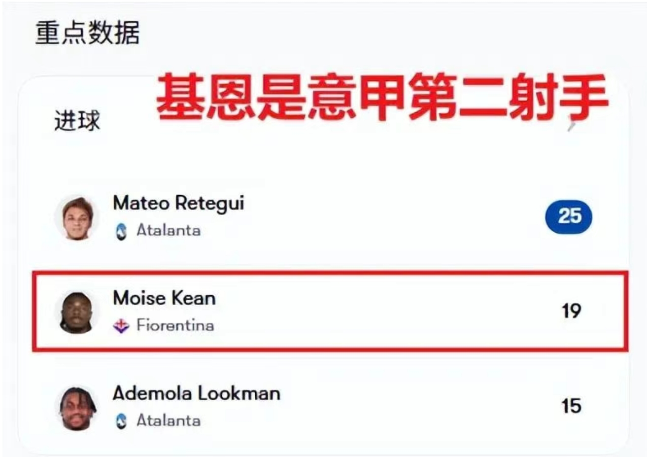Select the 进球 goals heading
The height and width of the screenshot is (457, 647).
[x=77, y=121]
